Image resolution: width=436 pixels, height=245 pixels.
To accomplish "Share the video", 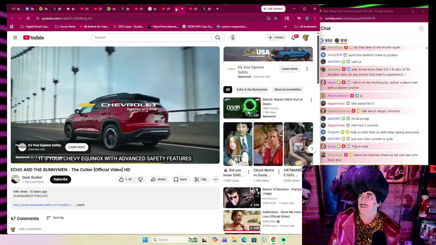I will [158, 179].
